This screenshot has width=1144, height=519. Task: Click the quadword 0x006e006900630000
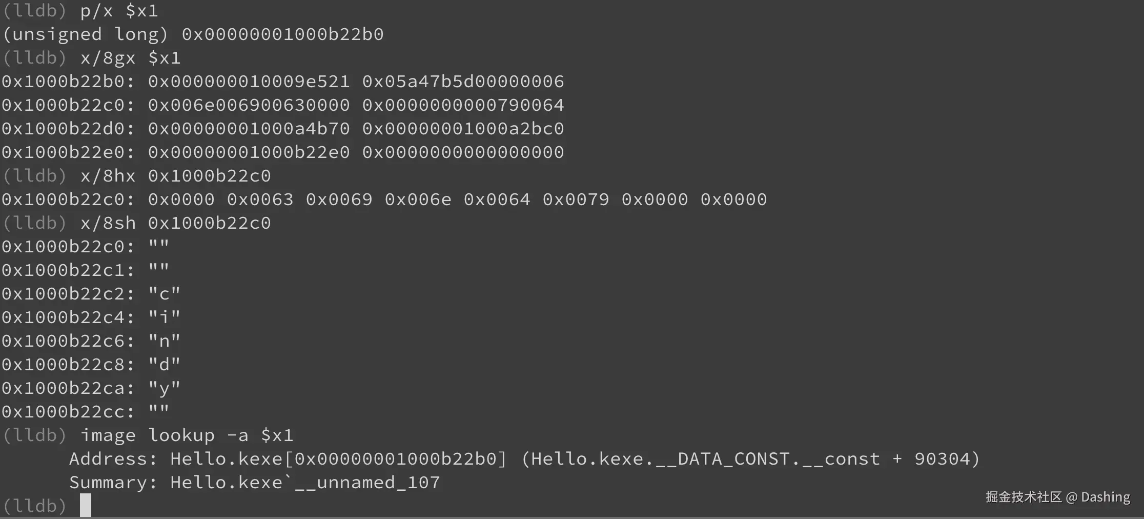[x=249, y=105]
